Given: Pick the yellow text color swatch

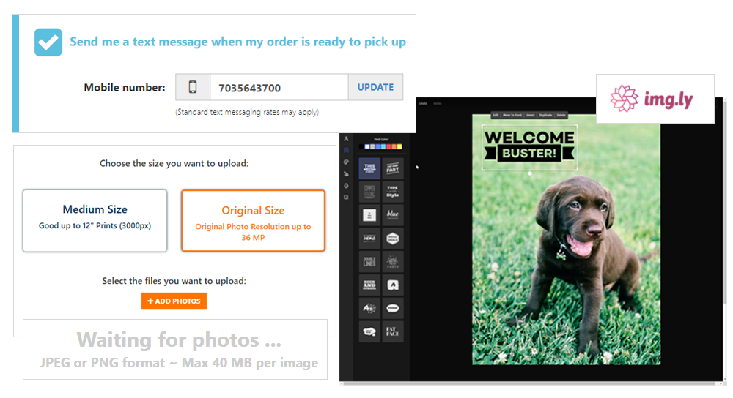Looking at the screenshot, I should (x=399, y=147).
